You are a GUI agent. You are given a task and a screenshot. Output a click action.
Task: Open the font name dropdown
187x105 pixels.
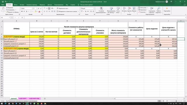[x=32, y=8]
